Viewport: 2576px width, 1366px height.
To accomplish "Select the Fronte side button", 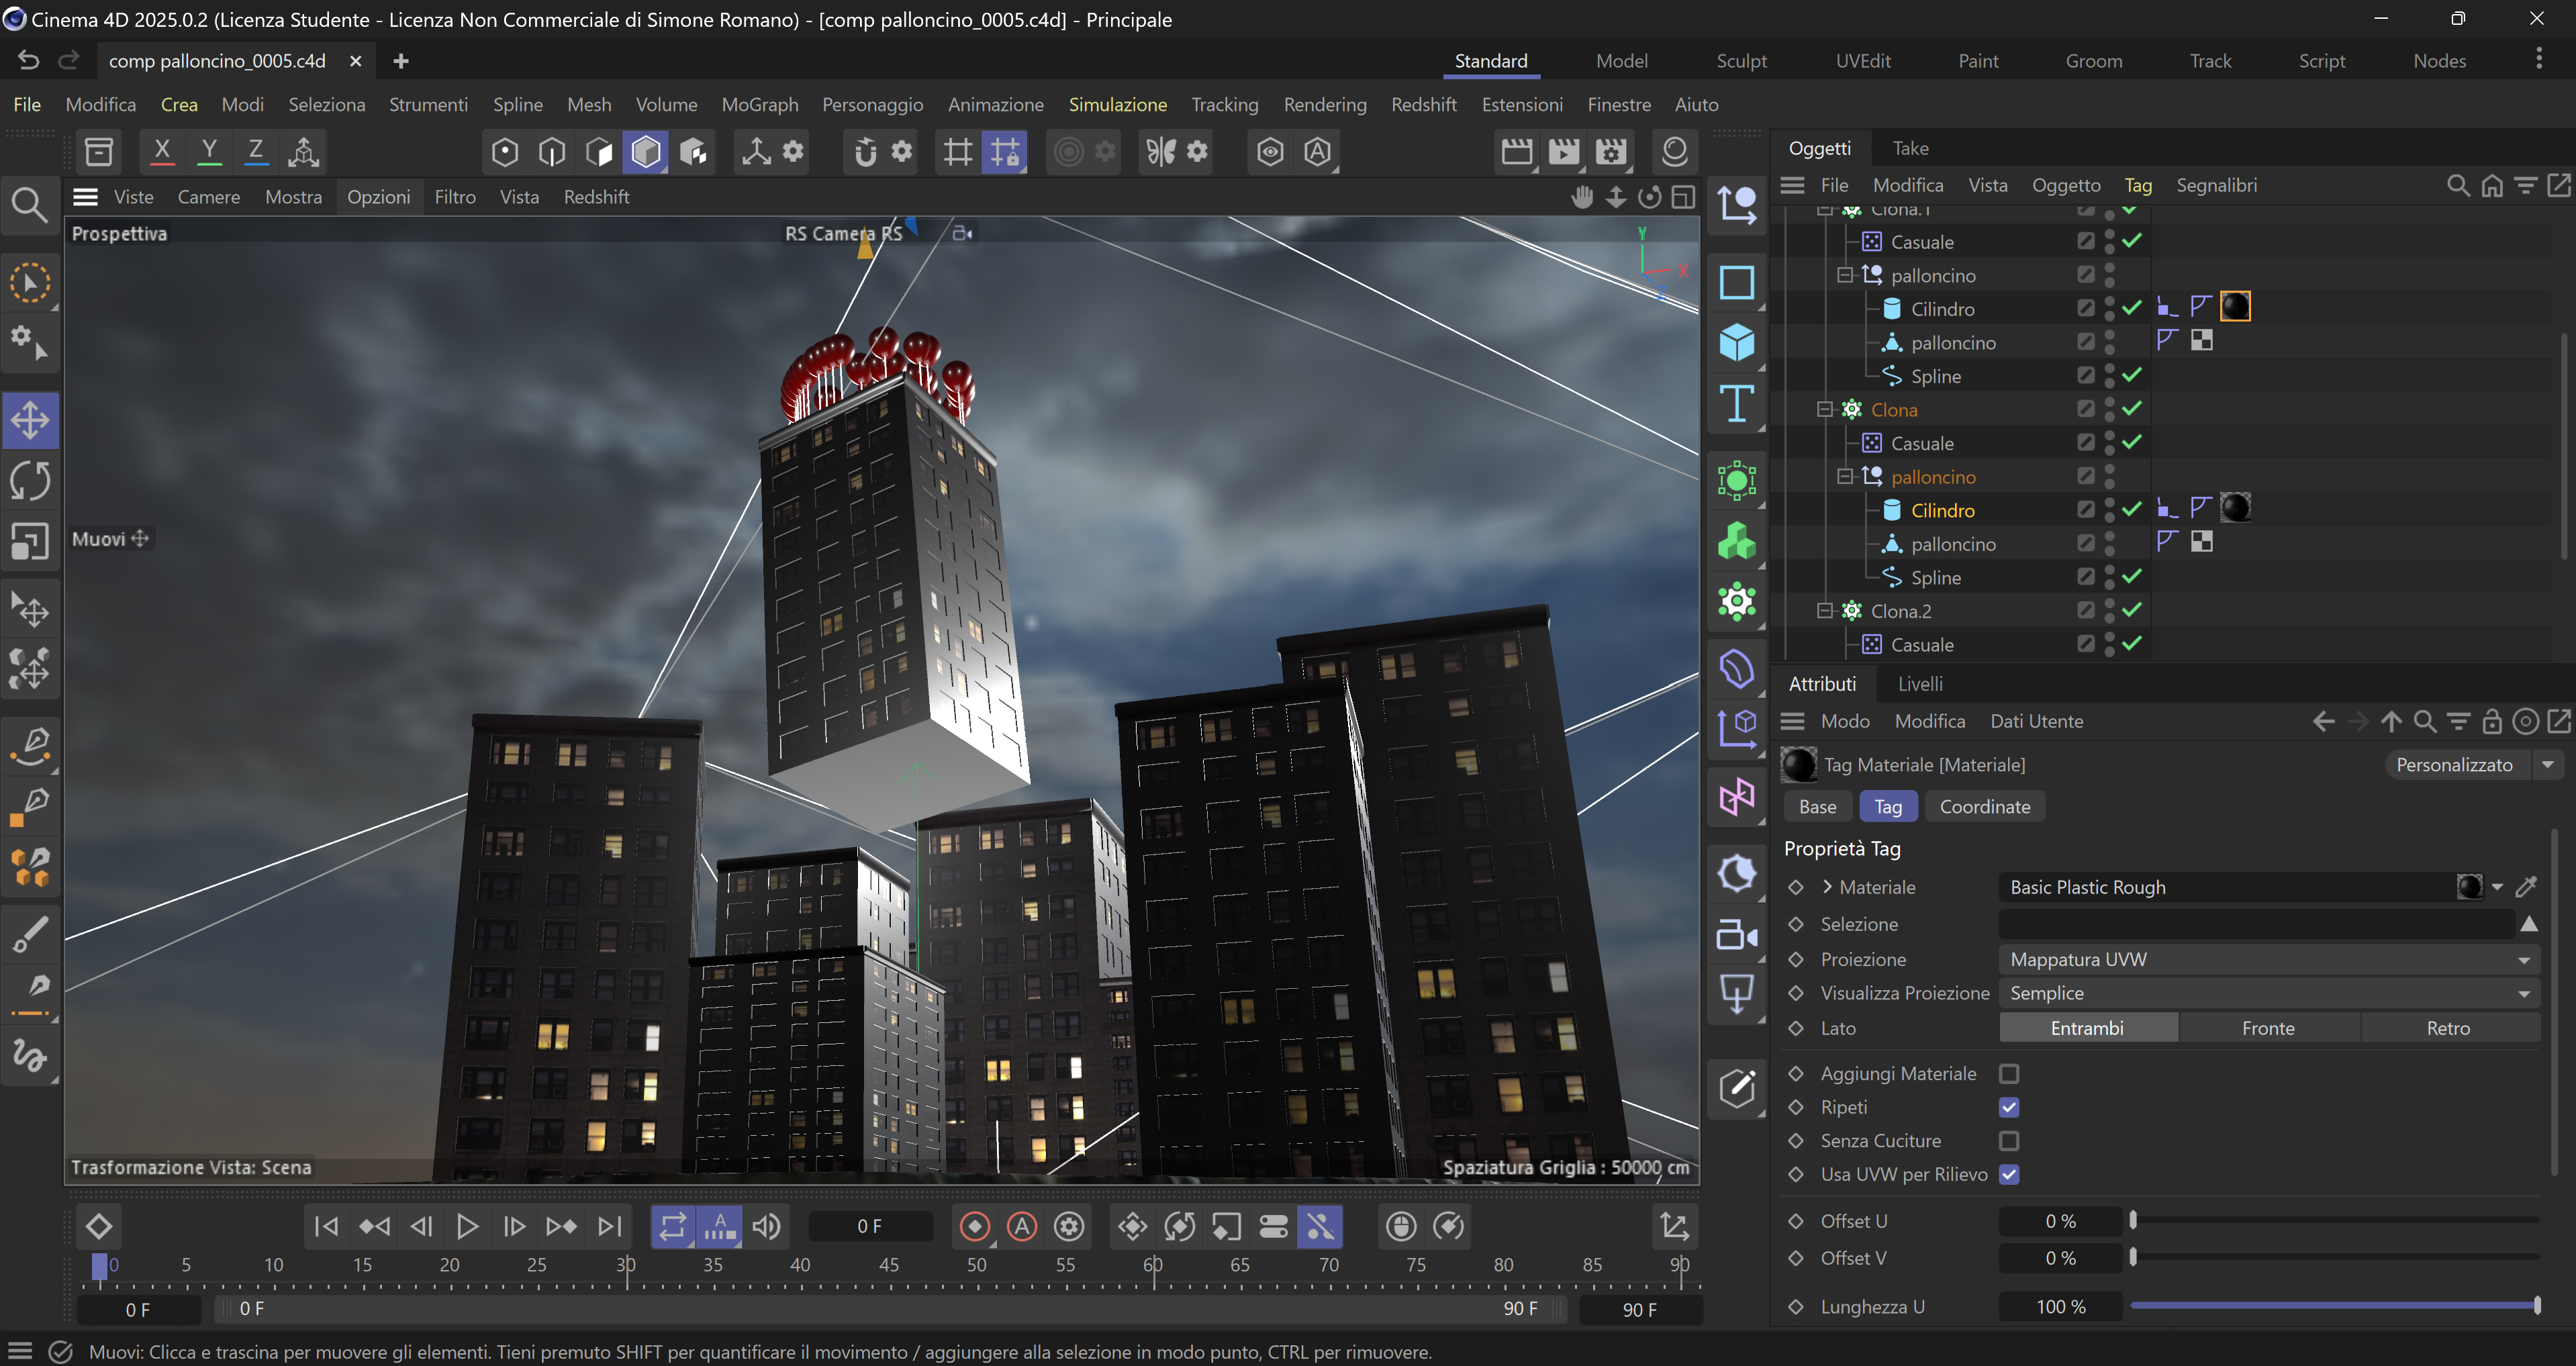I will tap(2267, 1028).
